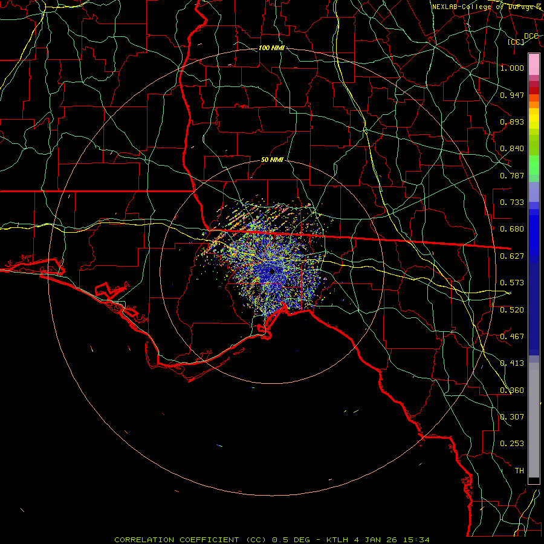This screenshot has width=544, height=544.
Task: Click the DCC product label above the color bar
Action: tap(531, 36)
